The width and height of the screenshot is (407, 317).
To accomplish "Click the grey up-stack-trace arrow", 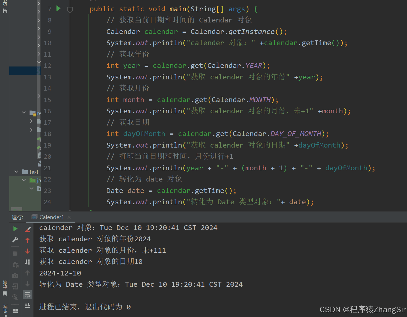I will pyautogui.click(x=28, y=273).
